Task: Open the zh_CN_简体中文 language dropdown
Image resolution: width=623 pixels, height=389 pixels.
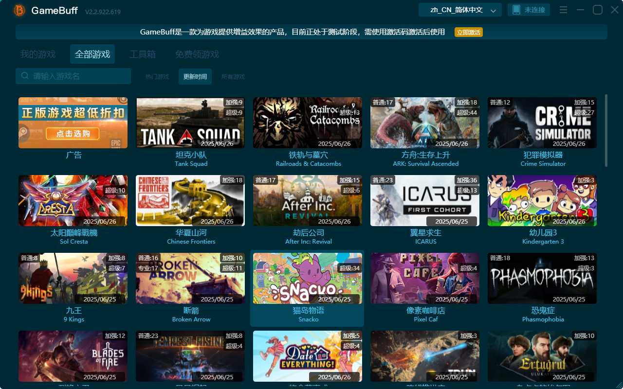Action: click(460, 10)
